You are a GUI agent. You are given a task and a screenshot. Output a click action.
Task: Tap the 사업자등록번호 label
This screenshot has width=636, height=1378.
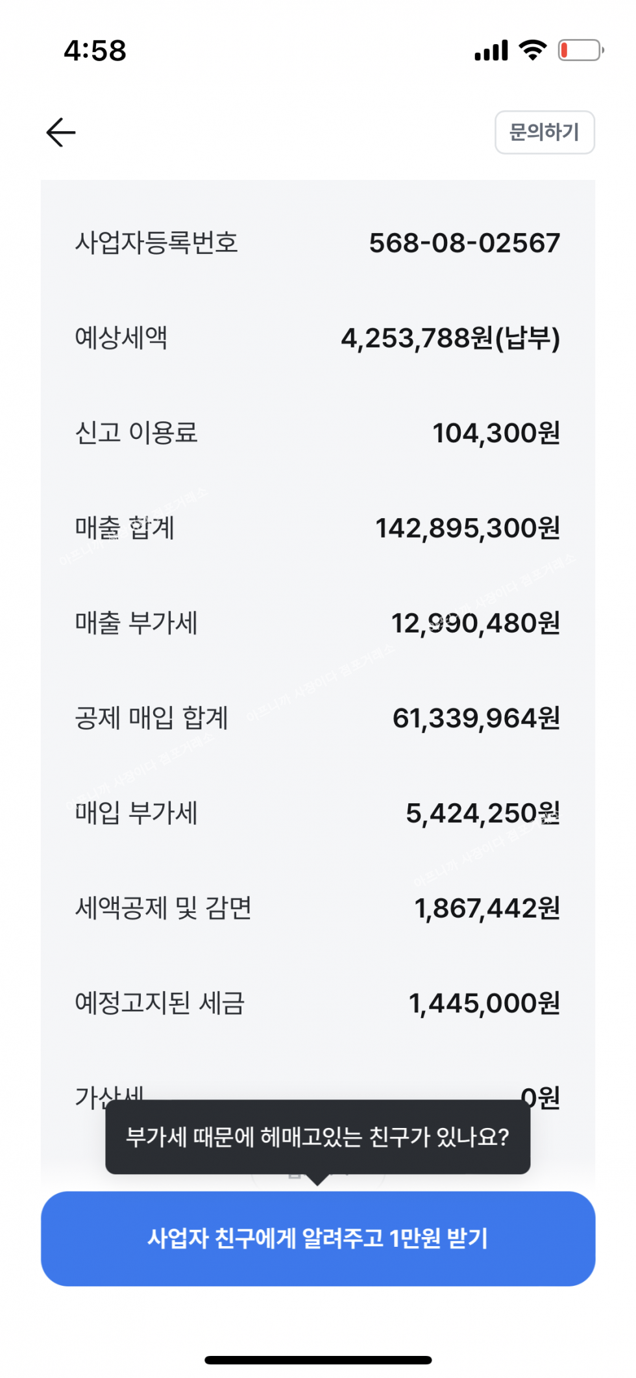click(x=156, y=243)
